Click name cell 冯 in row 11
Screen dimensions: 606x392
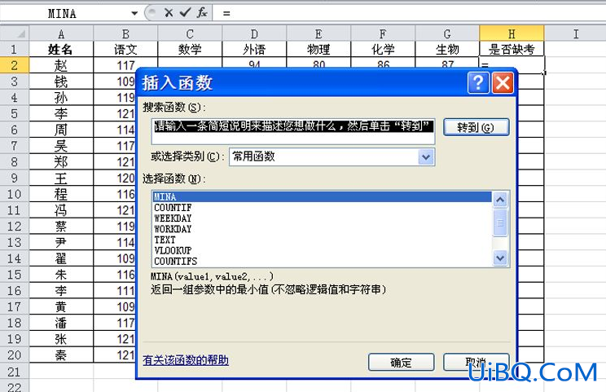(x=61, y=210)
